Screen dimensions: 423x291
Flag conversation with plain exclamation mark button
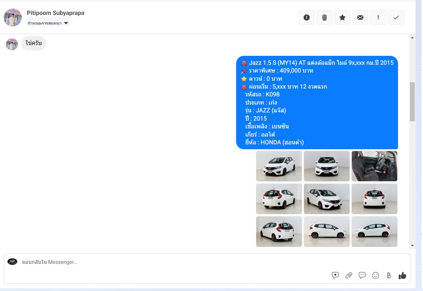[378, 17]
